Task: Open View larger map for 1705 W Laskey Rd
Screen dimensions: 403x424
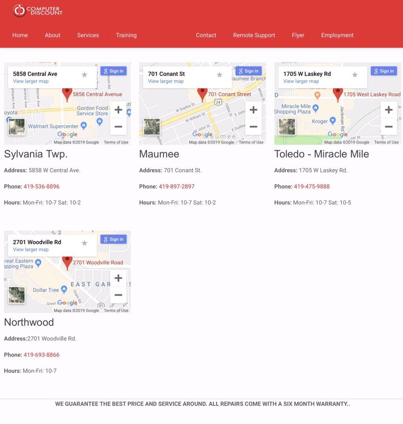Action: pos(301,81)
